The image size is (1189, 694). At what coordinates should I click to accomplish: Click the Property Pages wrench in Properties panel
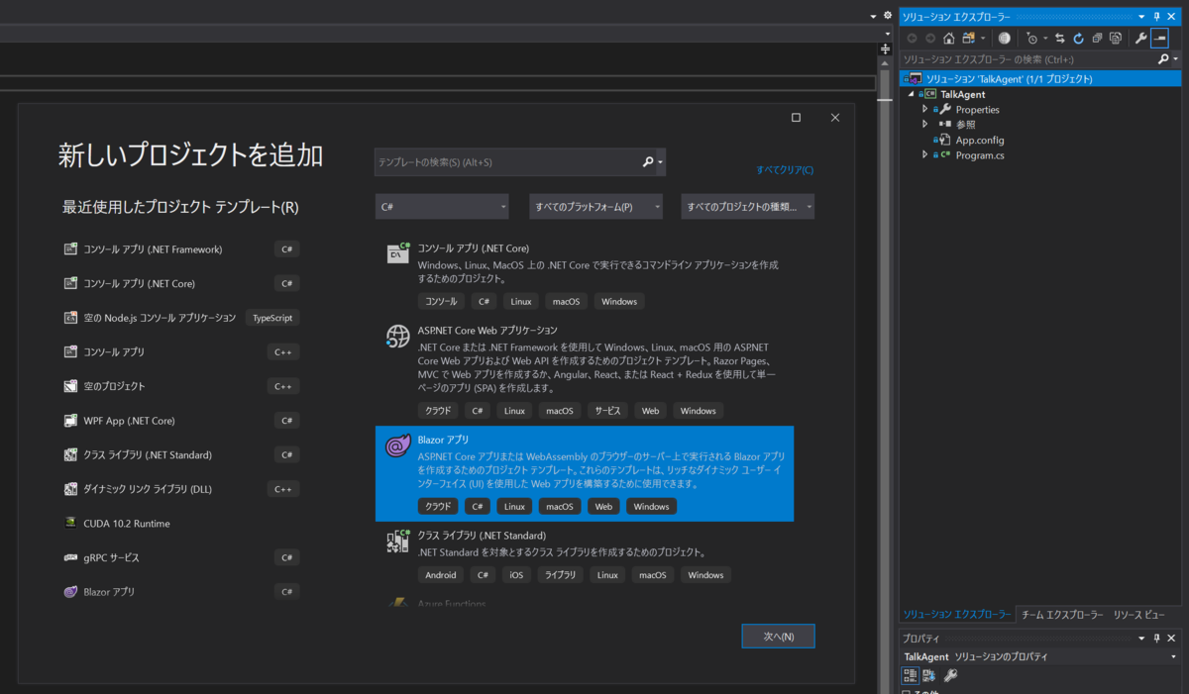tap(950, 675)
